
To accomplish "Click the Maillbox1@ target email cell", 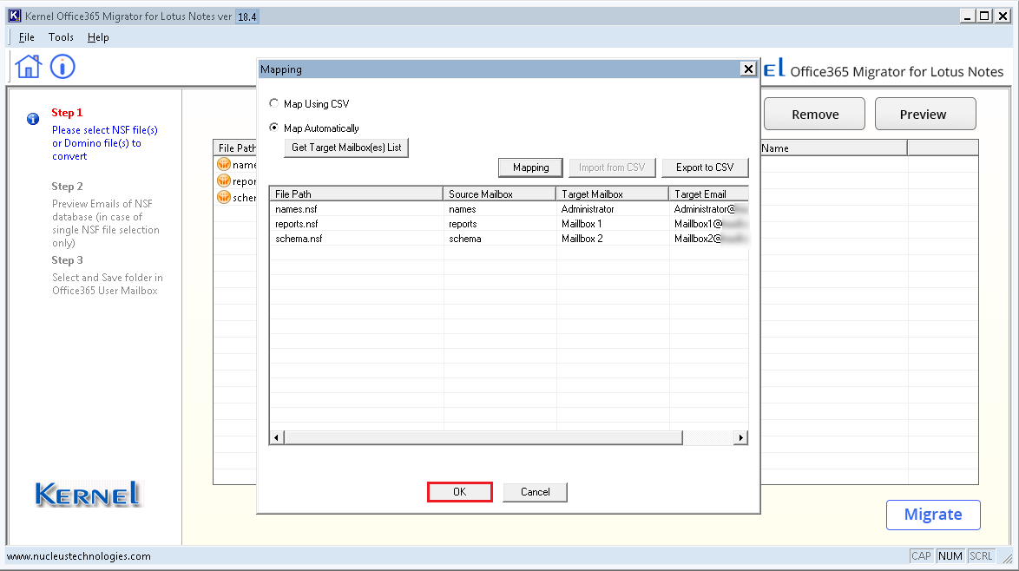I will coord(709,224).
